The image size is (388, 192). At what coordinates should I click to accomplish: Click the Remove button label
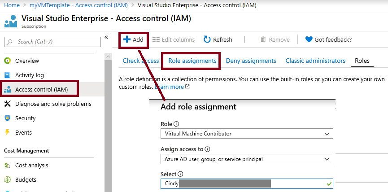click(x=279, y=39)
